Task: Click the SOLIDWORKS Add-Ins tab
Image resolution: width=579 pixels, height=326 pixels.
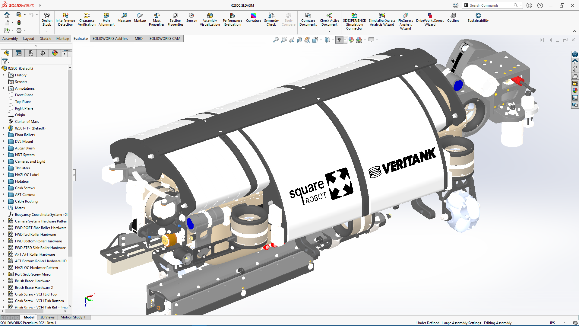Action: pos(111,38)
